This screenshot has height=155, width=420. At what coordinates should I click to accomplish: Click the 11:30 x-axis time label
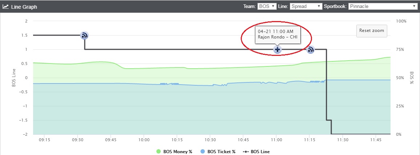(x=342, y=140)
